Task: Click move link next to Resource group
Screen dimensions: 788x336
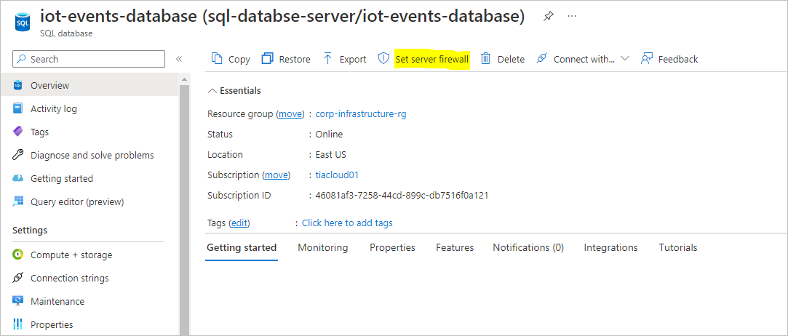Action: [290, 114]
